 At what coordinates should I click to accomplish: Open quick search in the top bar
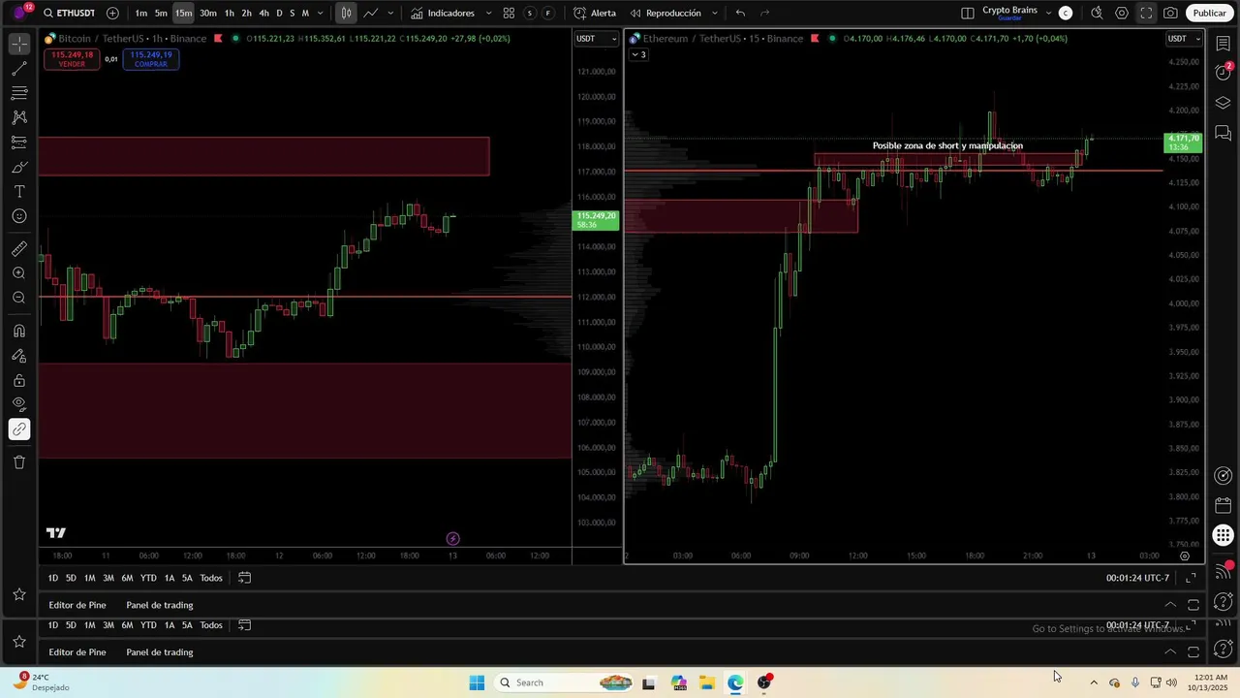pos(1097,14)
